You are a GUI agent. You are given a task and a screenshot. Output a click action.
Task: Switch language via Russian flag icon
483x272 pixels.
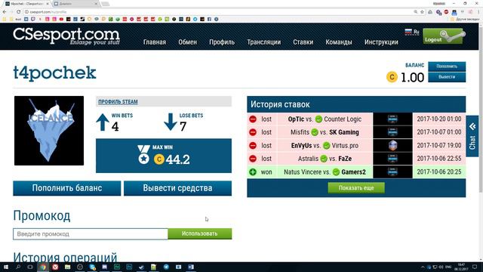(408, 32)
